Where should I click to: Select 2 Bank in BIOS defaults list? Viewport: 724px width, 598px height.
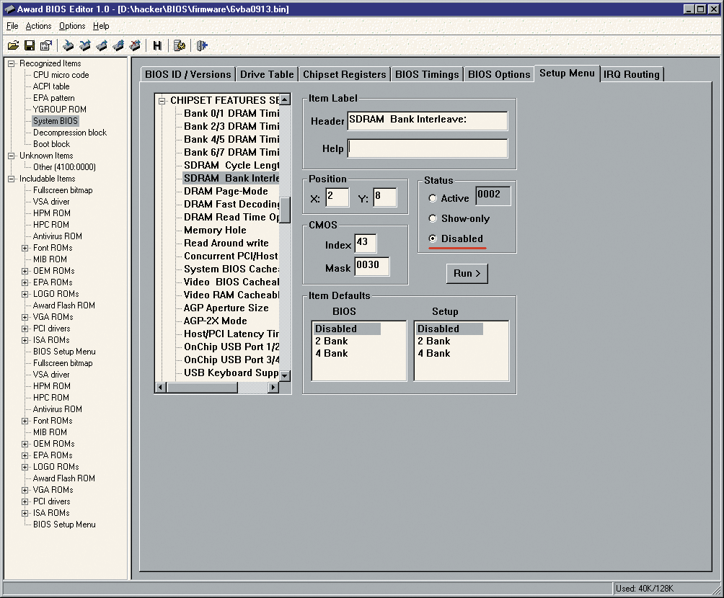coord(332,341)
